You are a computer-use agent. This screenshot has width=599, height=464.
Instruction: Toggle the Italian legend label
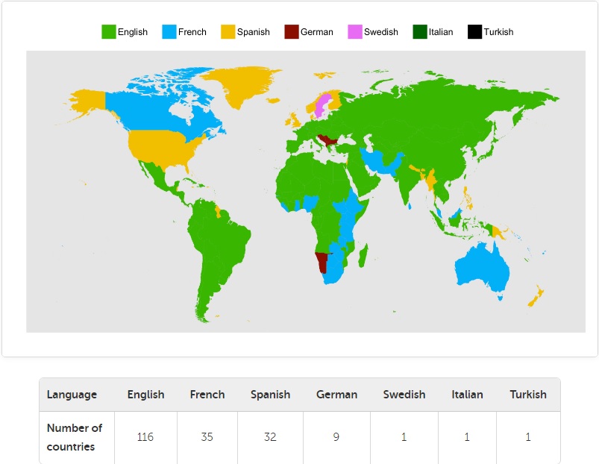click(441, 32)
